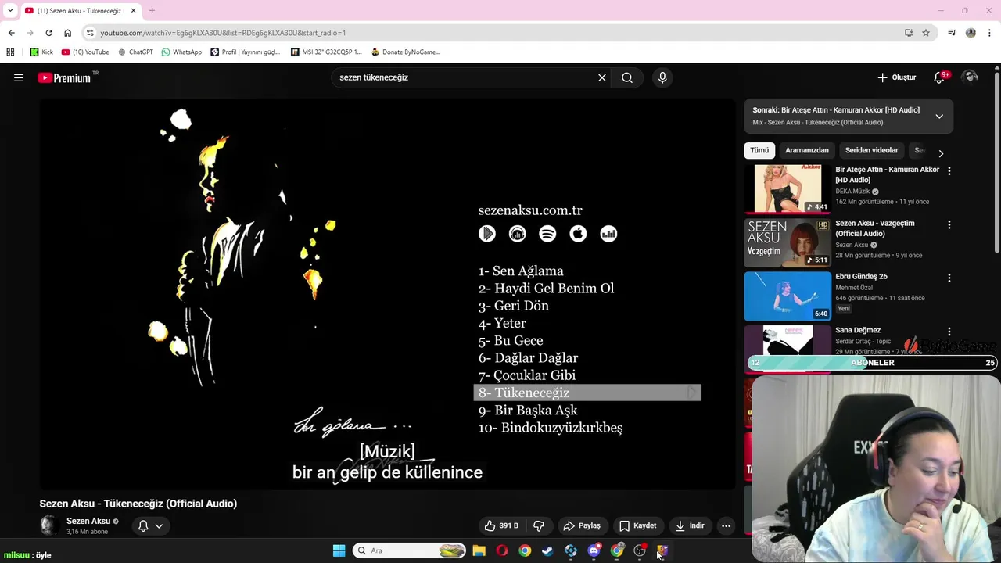Screen dimensions: 1001x563
Task: Open the YouTube hamburger guide menu
Action: 19,77
